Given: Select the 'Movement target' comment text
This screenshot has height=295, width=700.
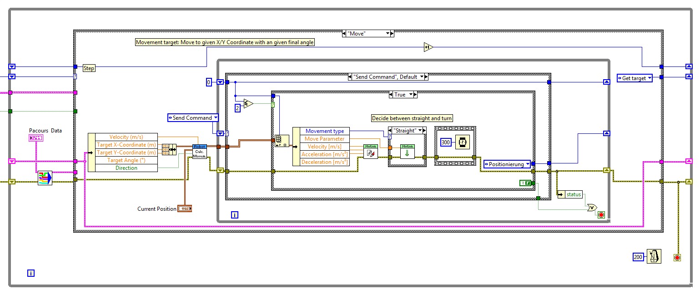Looking at the screenshot, I should pyautogui.click(x=225, y=42).
